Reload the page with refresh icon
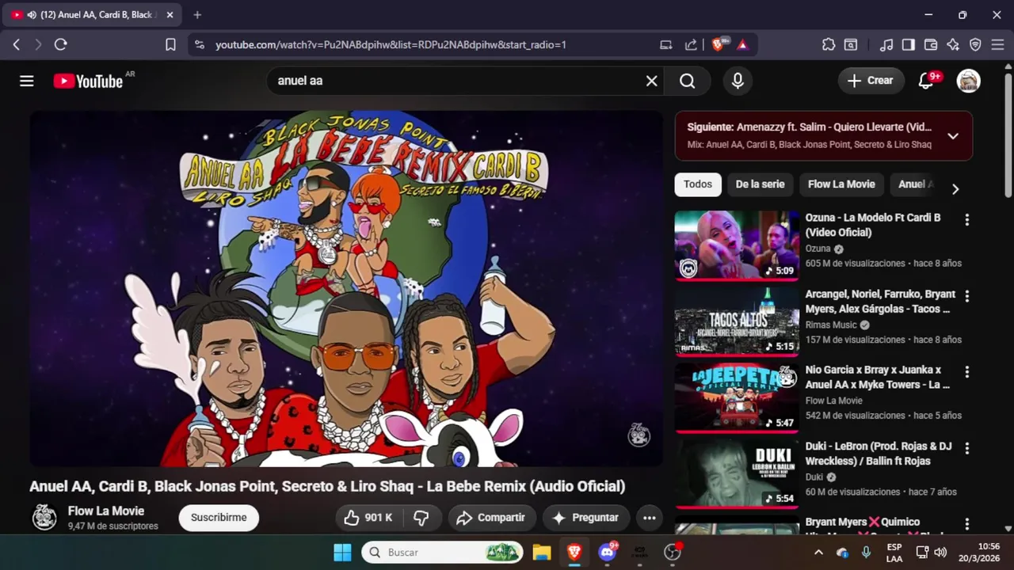Screen dimensions: 1014x570 pos(60,45)
